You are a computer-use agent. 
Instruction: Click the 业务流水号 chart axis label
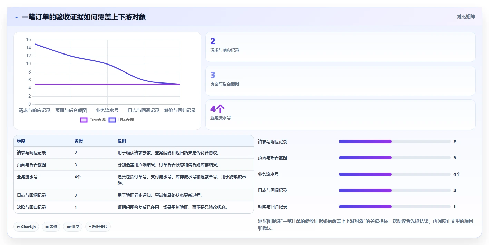tap(107, 110)
